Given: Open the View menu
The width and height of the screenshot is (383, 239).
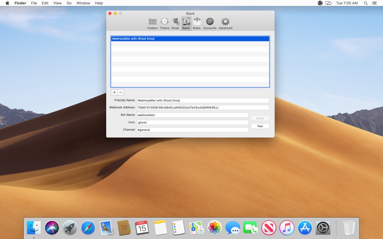Looking at the screenshot, I should click(57, 3).
